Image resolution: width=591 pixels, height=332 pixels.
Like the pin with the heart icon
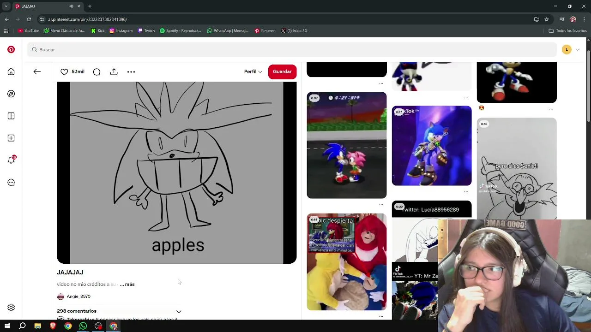tap(64, 71)
